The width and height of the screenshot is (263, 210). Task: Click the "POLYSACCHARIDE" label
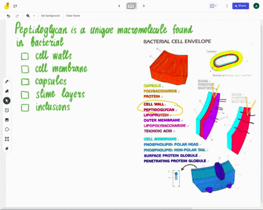pyautogui.click(x=160, y=91)
